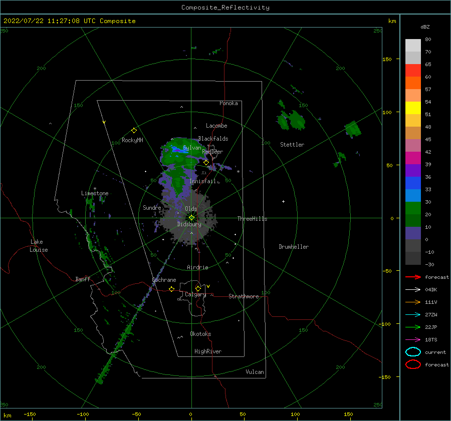Click the Blackfalds city label
Image resolution: width=451 pixels, height=421 pixels.
point(213,139)
